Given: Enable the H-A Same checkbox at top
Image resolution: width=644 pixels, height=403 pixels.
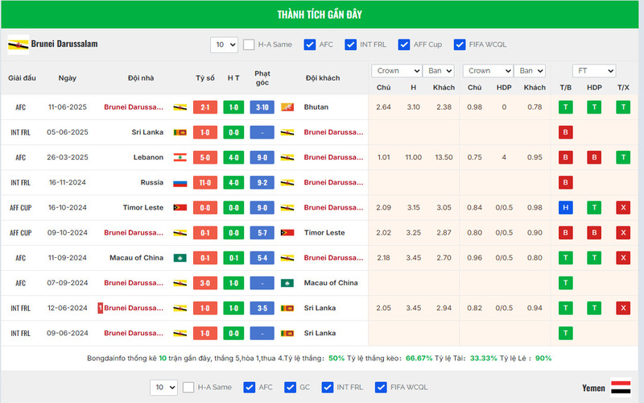Looking at the screenshot, I should [x=250, y=45].
